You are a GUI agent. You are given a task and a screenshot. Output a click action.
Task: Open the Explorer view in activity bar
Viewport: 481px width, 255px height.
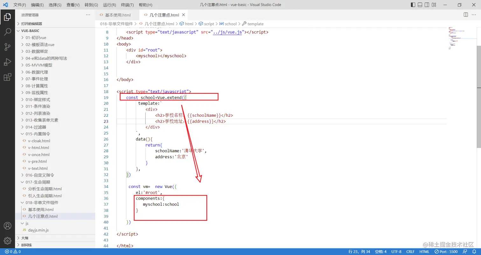click(7, 17)
